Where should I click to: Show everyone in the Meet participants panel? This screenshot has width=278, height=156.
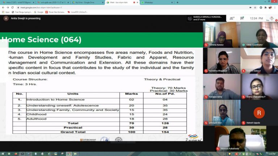232,18
